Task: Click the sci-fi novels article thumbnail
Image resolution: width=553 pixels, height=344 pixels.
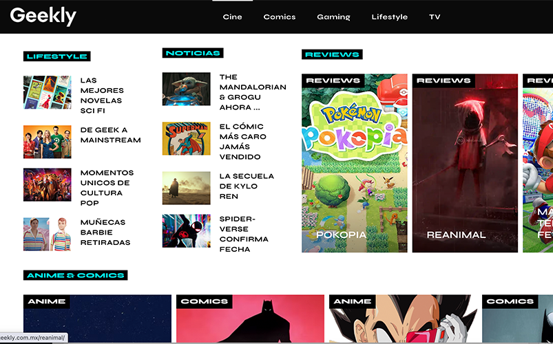Action: pos(47,92)
